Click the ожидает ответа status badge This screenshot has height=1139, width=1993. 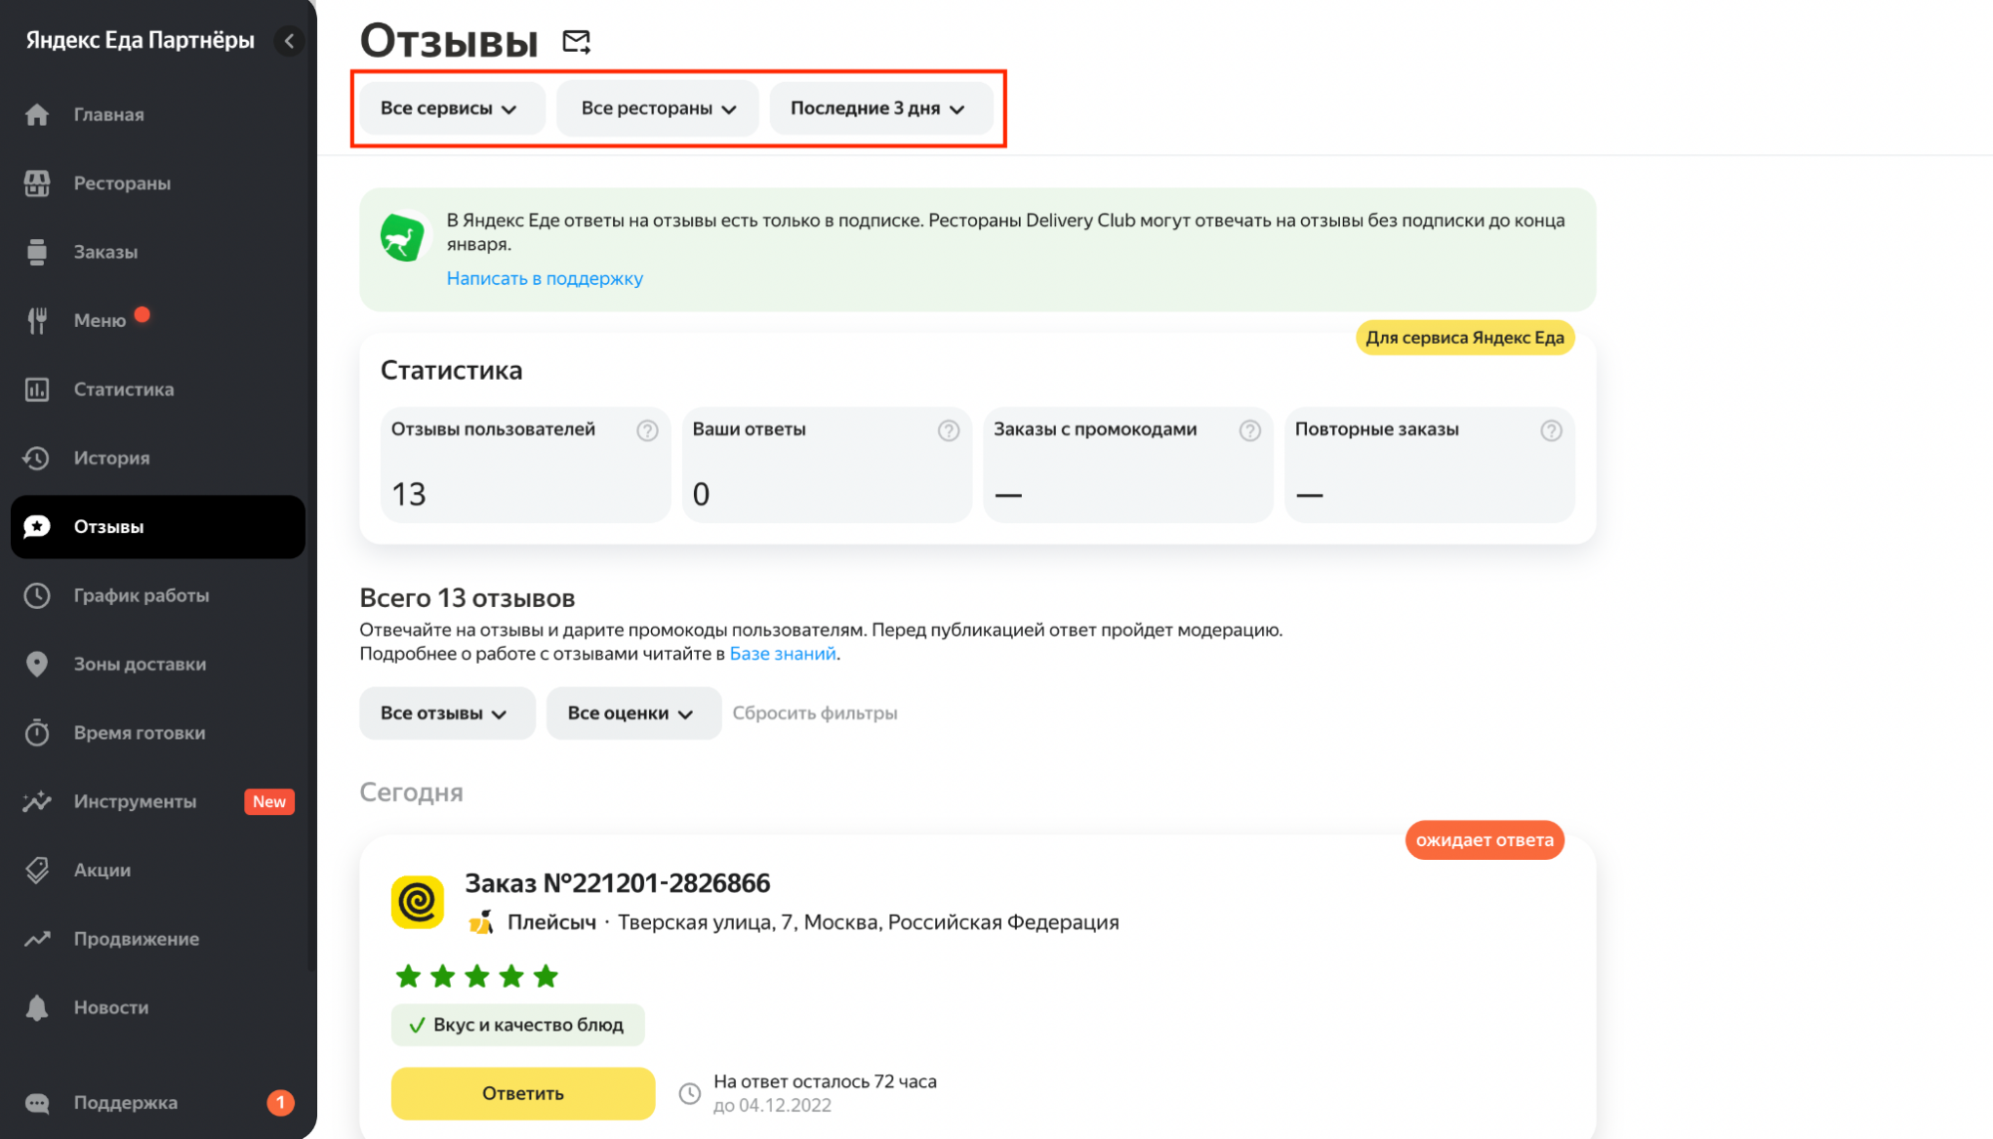click(x=1485, y=840)
